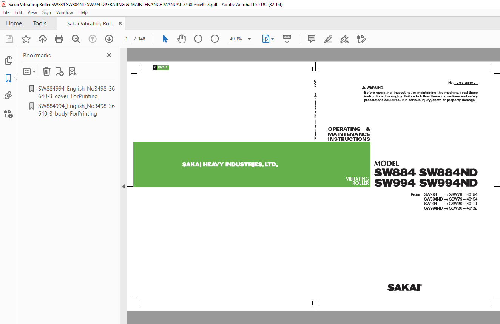This screenshot has width=500, height=324.
Task: Print the document
Action: [59, 39]
